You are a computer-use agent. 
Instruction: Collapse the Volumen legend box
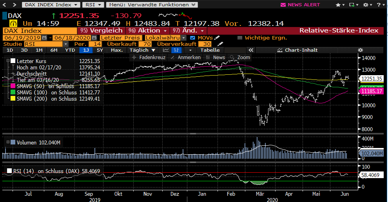click(8, 142)
